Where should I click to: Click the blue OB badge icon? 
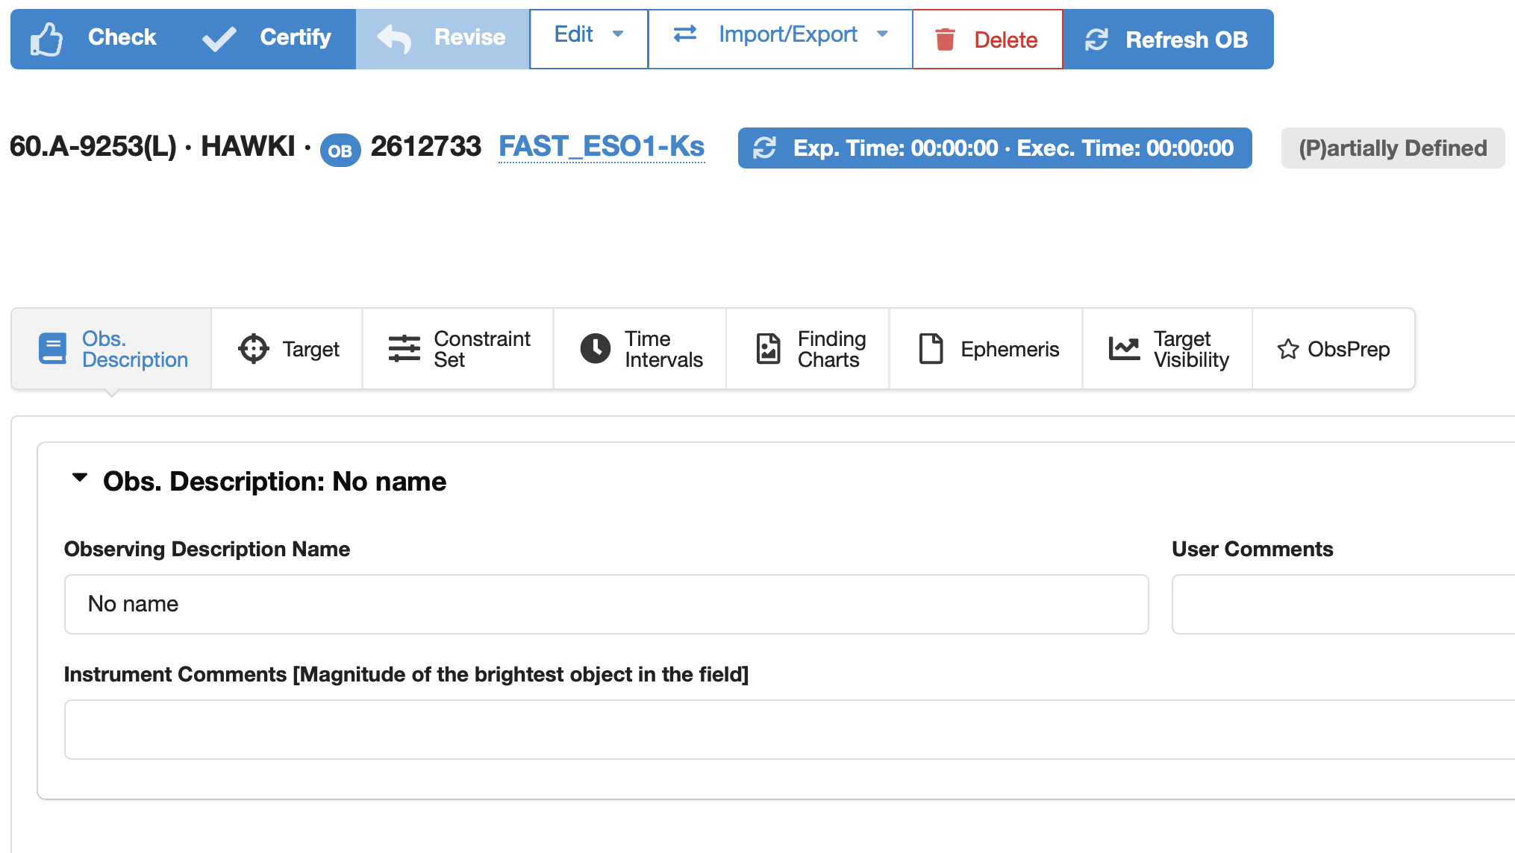tap(340, 151)
